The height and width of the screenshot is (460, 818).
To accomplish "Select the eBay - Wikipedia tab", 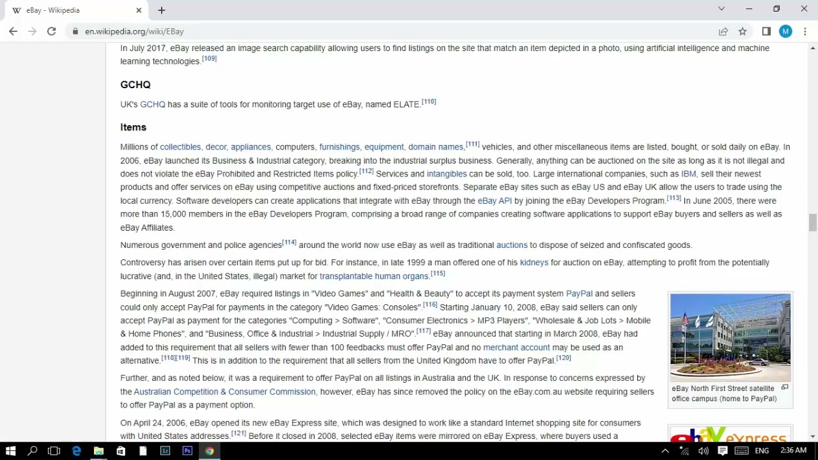I will (x=75, y=10).
